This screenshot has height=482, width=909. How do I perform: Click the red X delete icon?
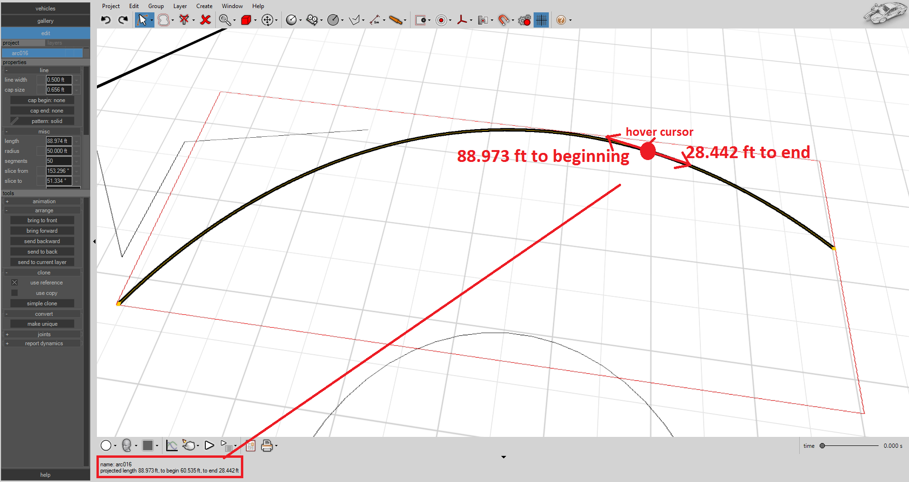click(x=205, y=20)
